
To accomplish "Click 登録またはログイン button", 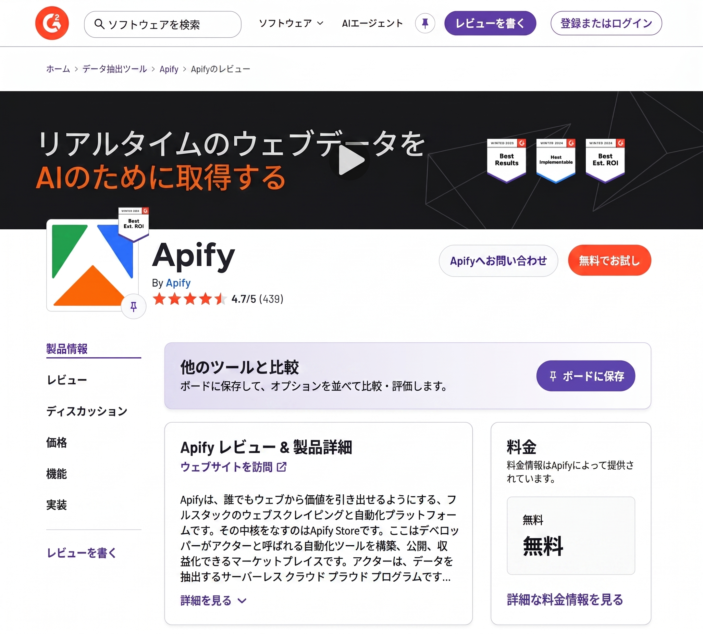I will coord(606,23).
